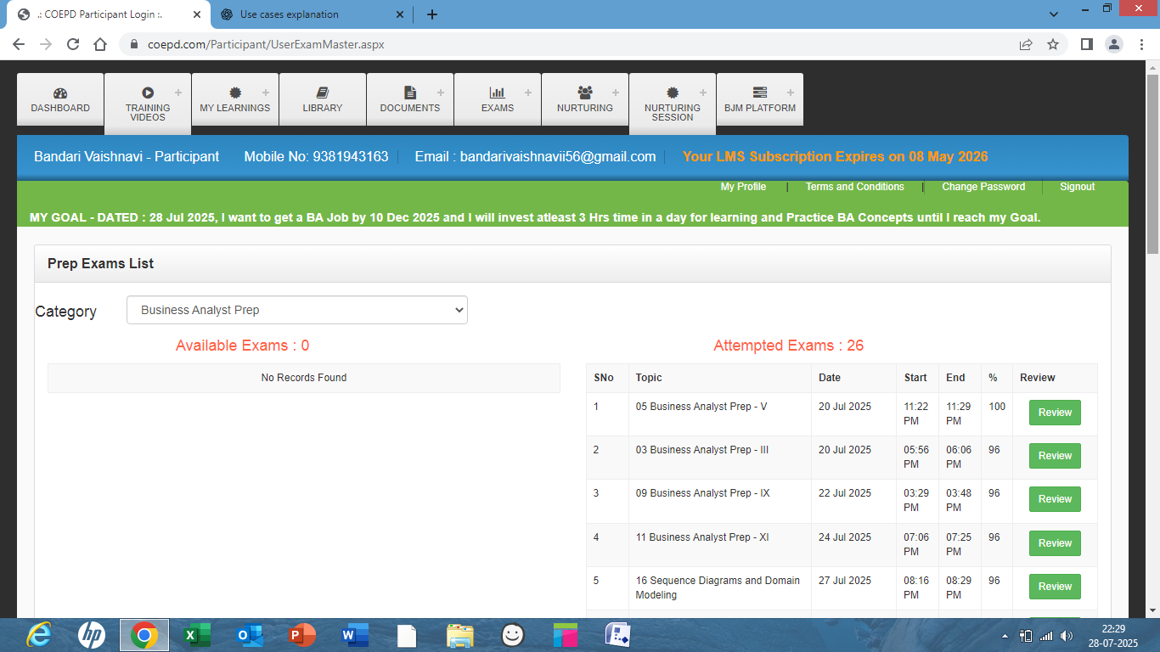The image size is (1160, 652).
Task: Open the Category dropdown list
Action: (x=297, y=310)
